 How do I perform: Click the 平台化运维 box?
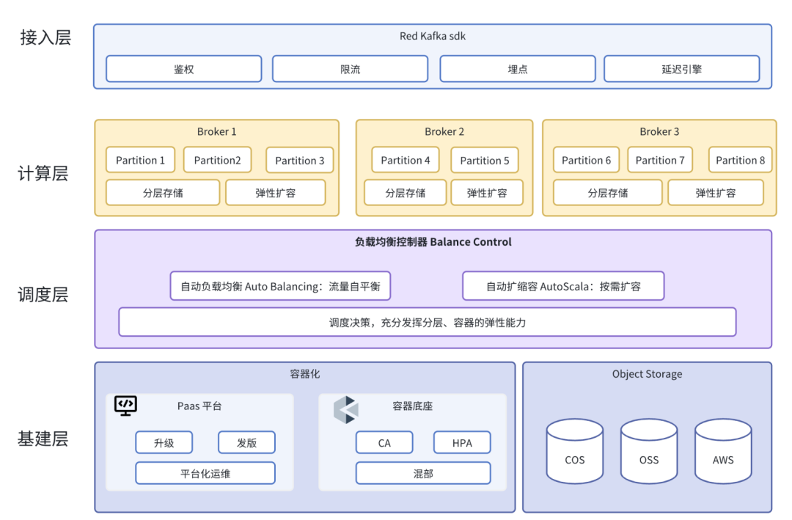(x=205, y=474)
